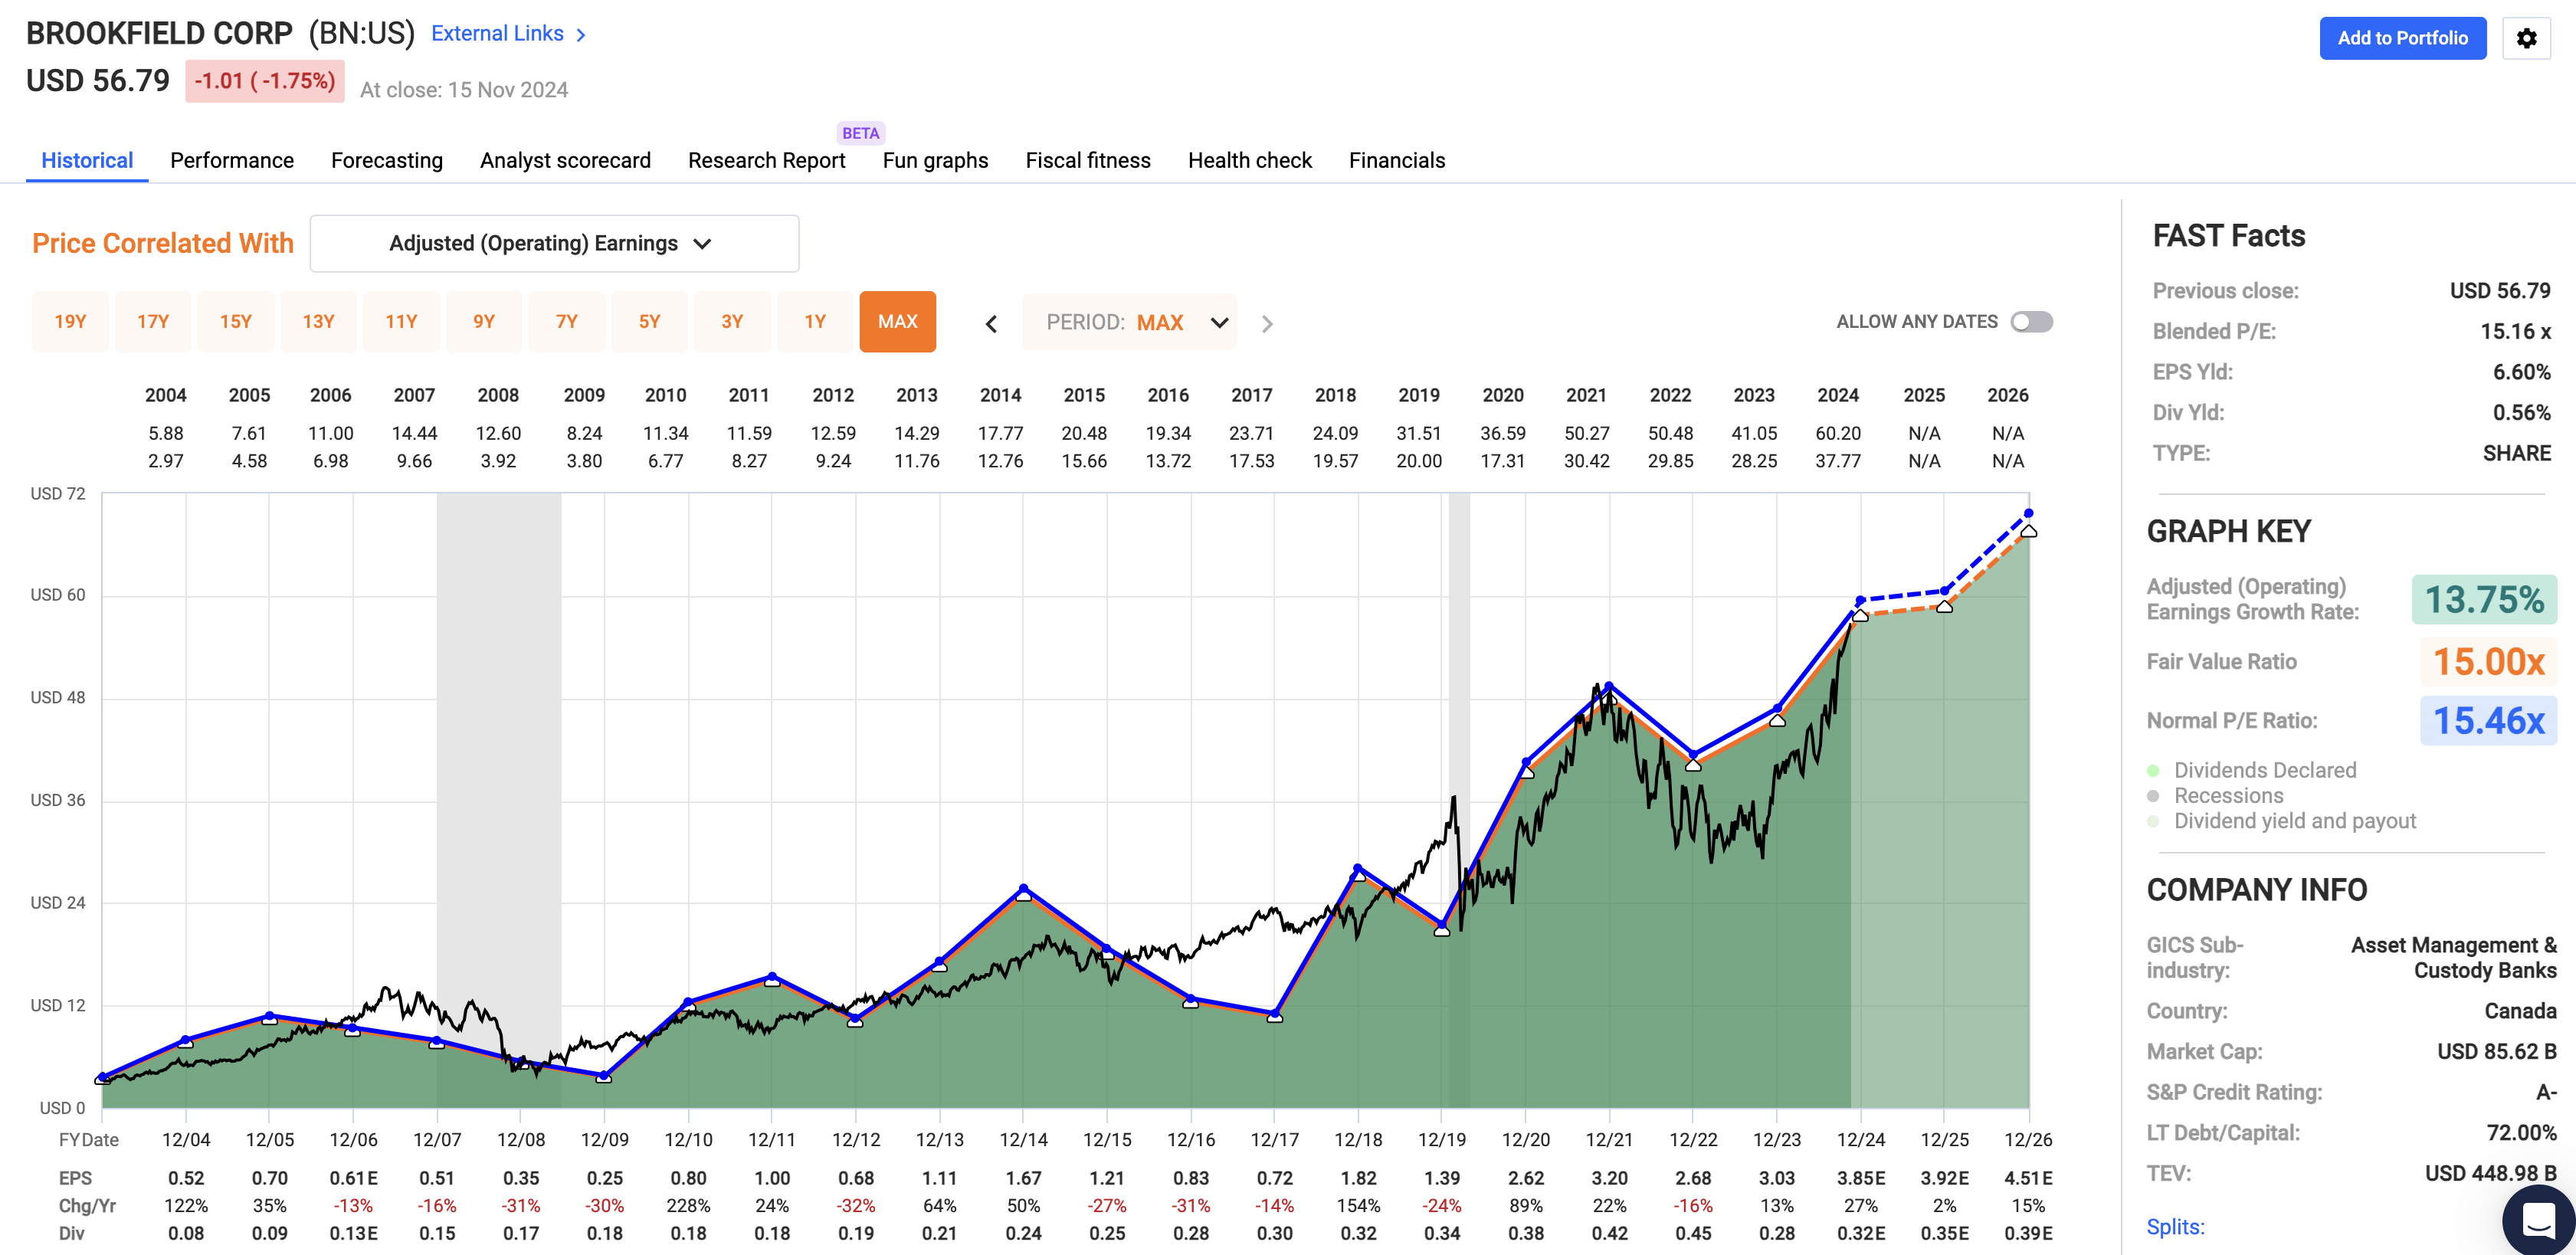
Task: Select the MAX range button
Action: pos(897,321)
